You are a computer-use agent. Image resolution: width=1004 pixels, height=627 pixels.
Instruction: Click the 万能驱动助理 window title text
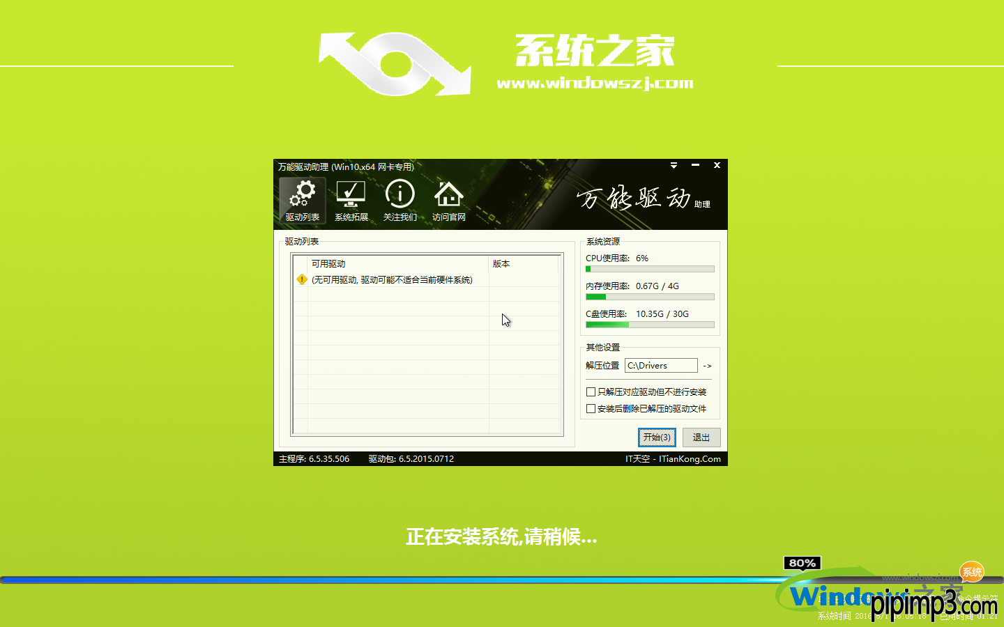coord(346,167)
